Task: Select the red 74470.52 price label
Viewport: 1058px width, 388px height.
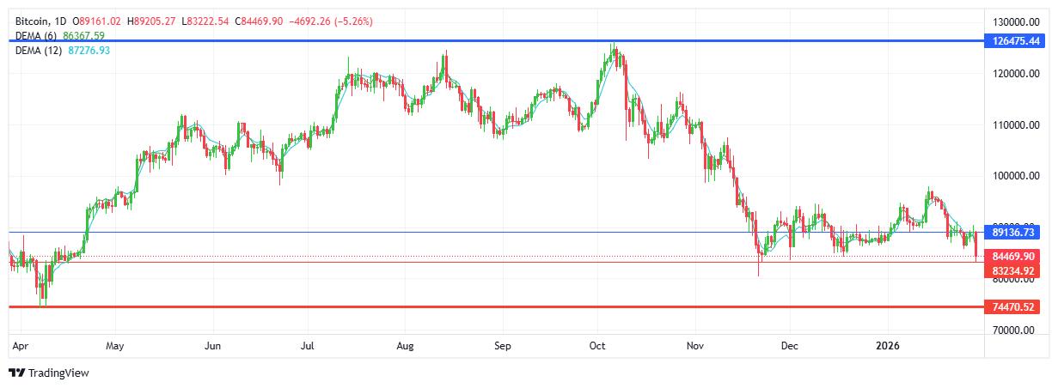Action: tap(1015, 306)
